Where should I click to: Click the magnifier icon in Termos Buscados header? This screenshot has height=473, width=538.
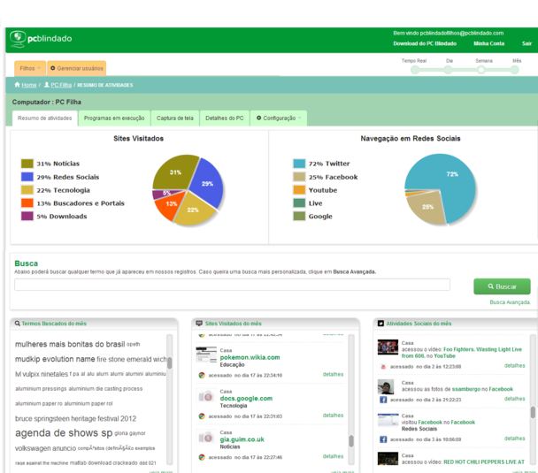point(17,324)
